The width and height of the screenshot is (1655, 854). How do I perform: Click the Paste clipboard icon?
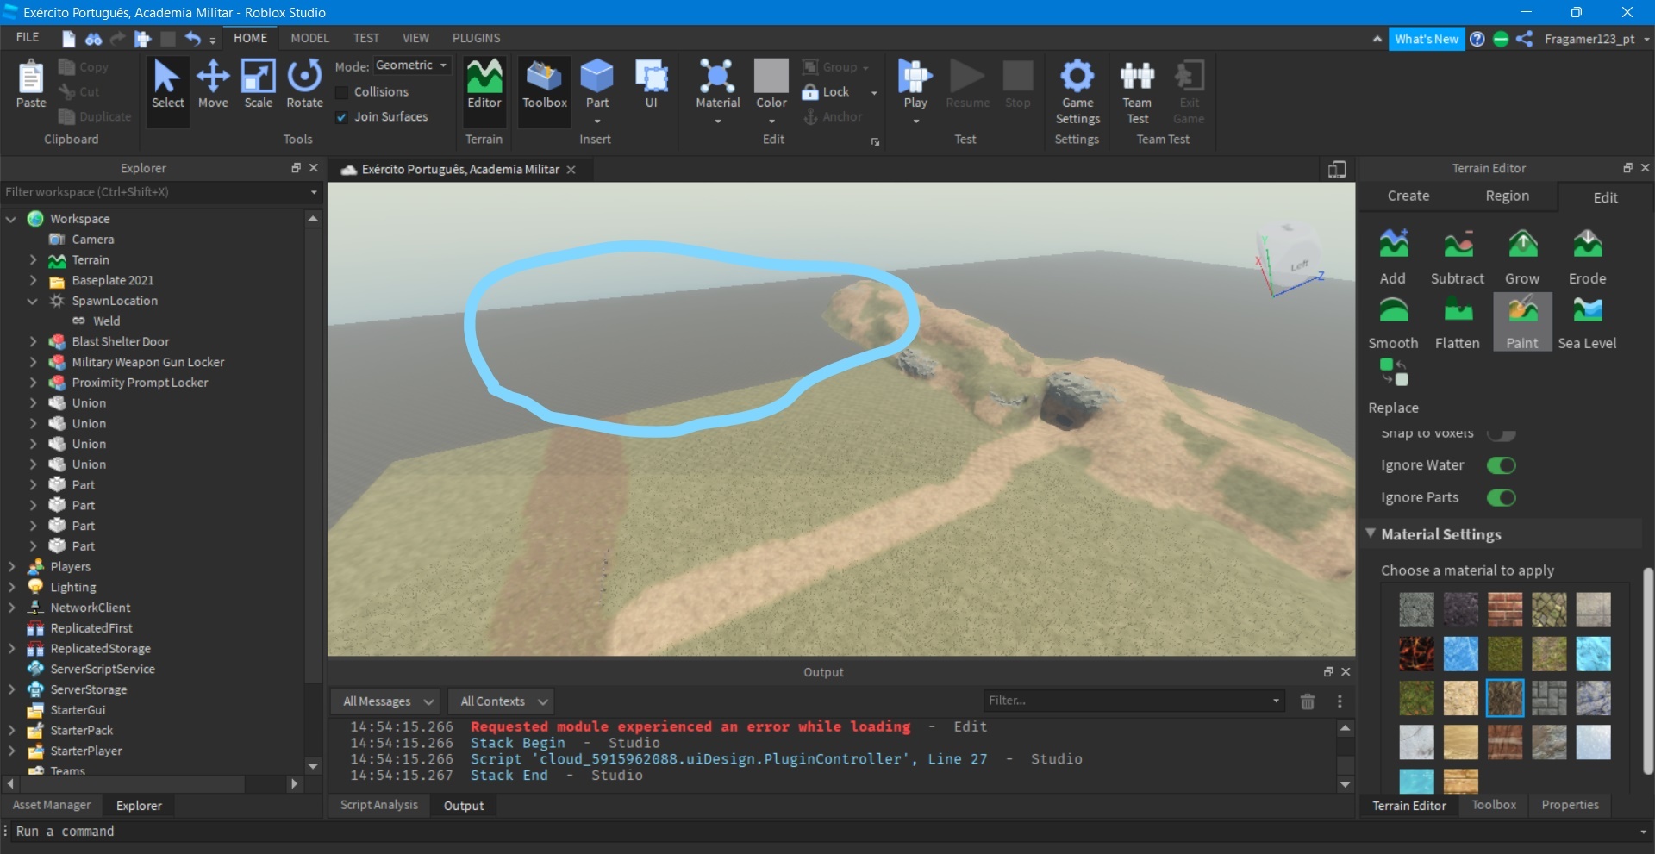(31, 84)
